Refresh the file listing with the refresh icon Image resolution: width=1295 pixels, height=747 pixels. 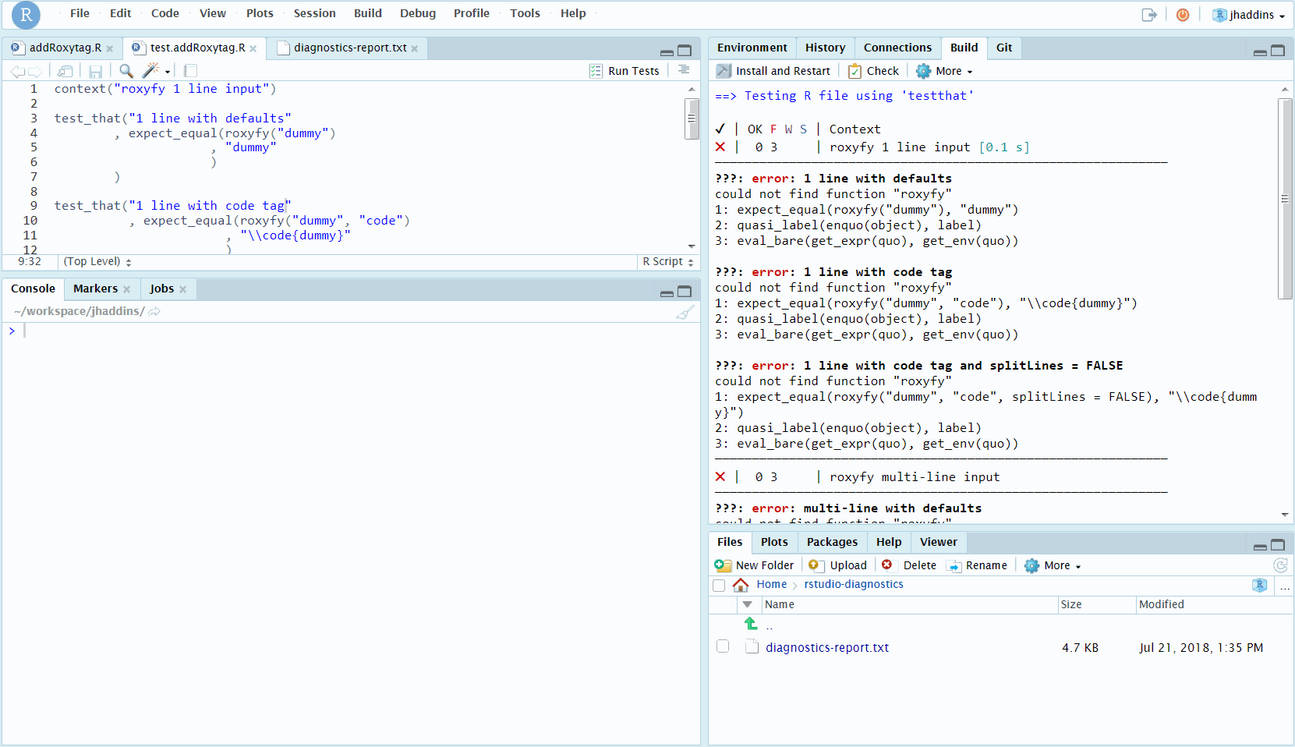click(1281, 565)
